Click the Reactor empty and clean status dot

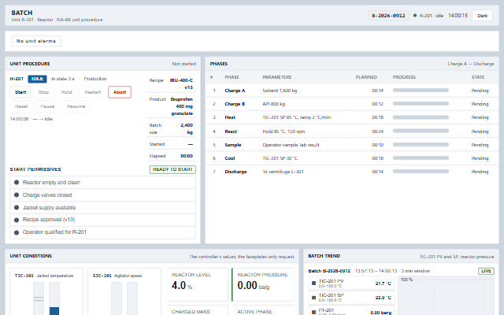[17, 182]
